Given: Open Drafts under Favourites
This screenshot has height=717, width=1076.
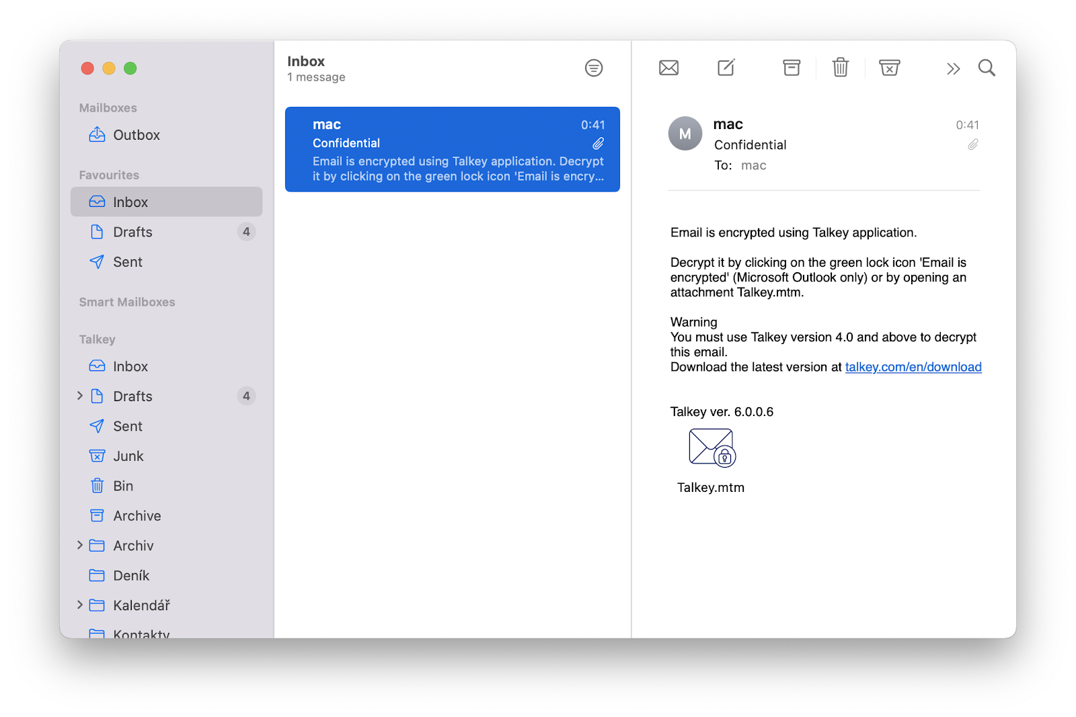Looking at the screenshot, I should [166, 232].
